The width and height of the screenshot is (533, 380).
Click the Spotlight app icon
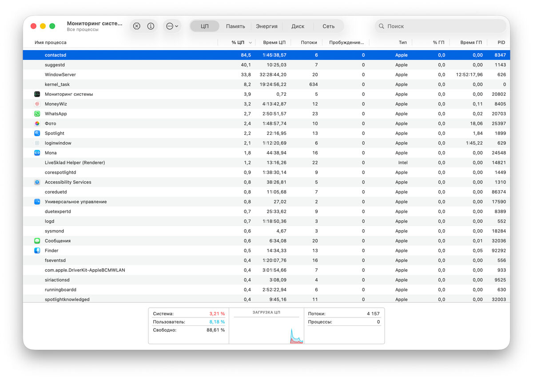(x=37, y=133)
